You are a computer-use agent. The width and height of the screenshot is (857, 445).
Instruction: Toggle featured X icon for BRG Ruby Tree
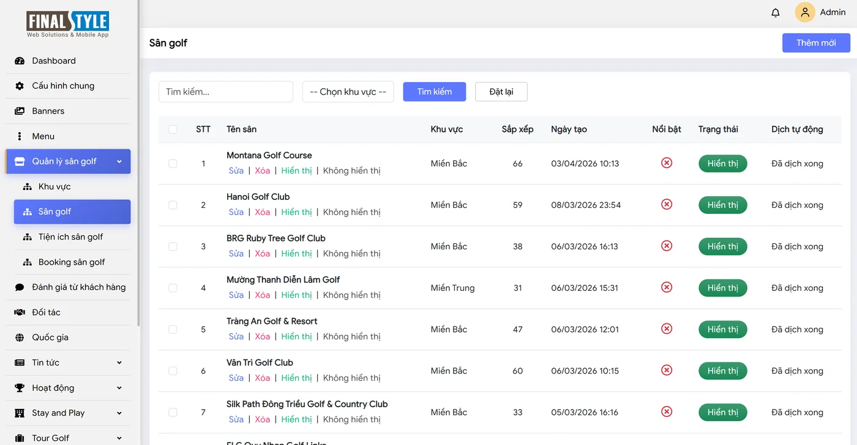click(x=667, y=246)
